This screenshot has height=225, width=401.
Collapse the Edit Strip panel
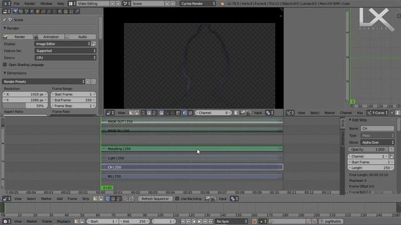click(x=350, y=120)
